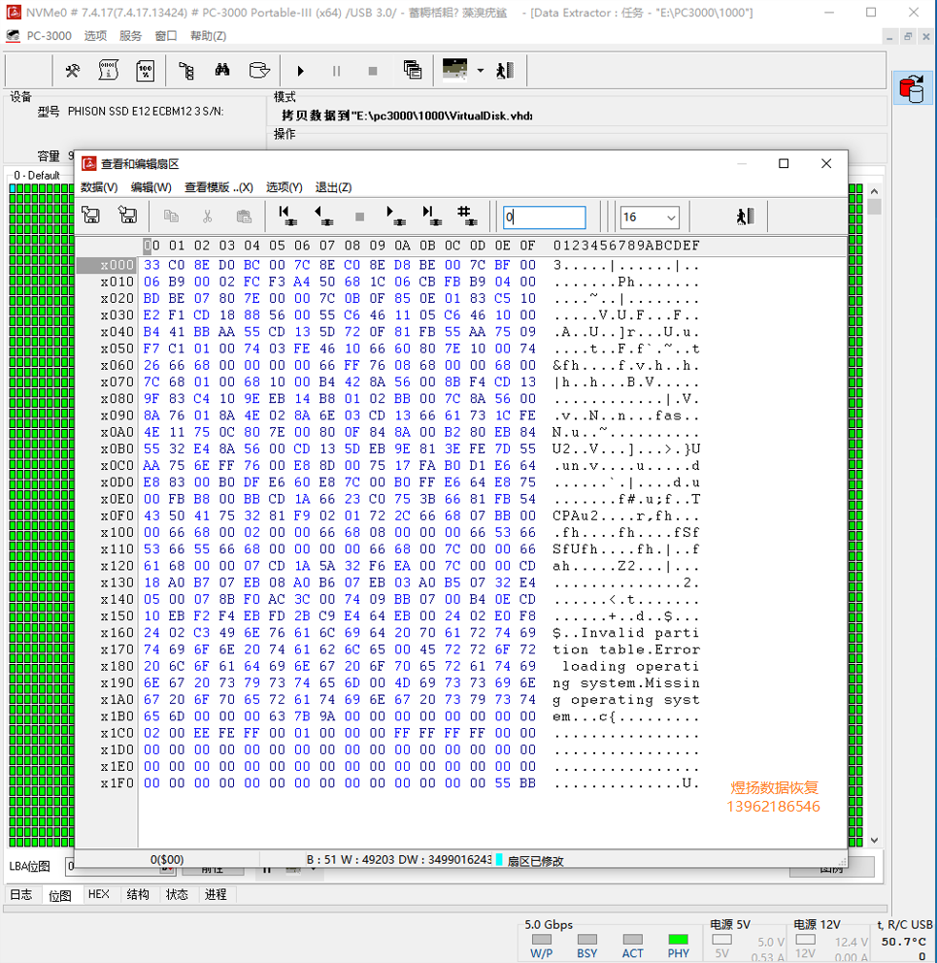Open the 窗口 menu

166,36
